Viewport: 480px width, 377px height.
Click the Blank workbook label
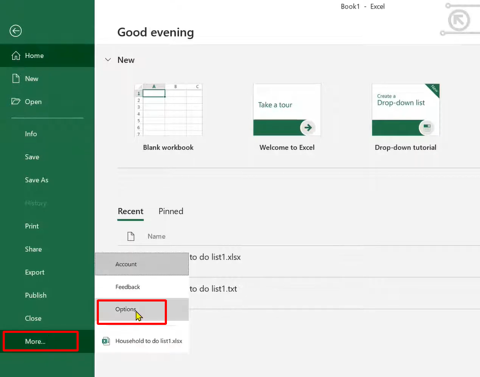click(168, 147)
